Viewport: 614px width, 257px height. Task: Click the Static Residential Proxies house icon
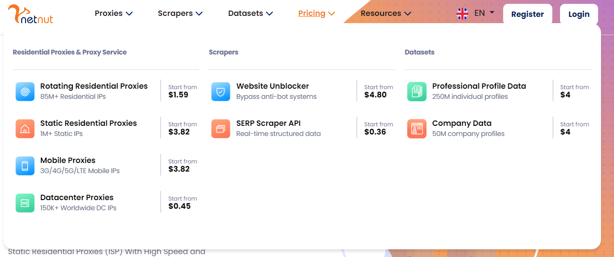tap(25, 129)
